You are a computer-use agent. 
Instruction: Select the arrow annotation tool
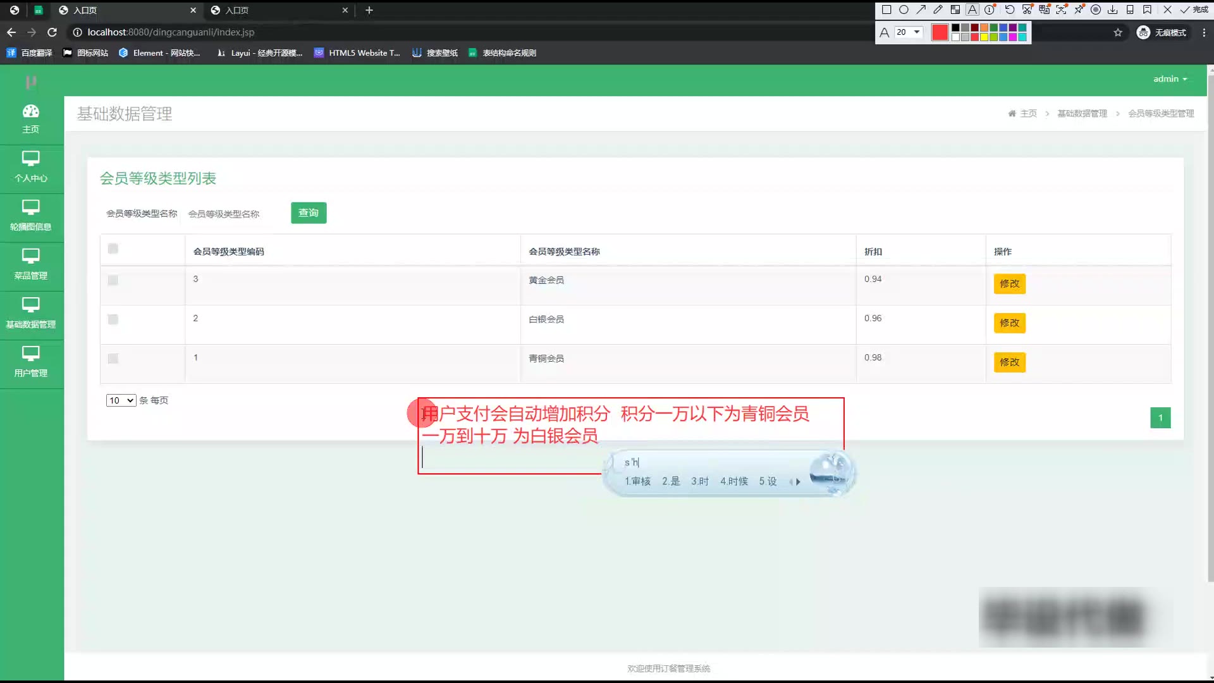pyautogui.click(x=921, y=9)
